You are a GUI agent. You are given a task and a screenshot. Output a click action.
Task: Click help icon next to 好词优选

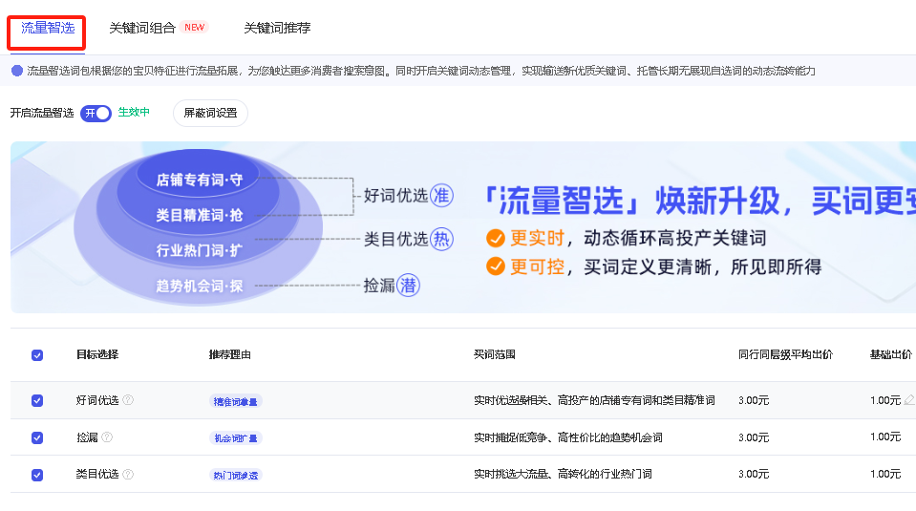click(x=128, y=400)
